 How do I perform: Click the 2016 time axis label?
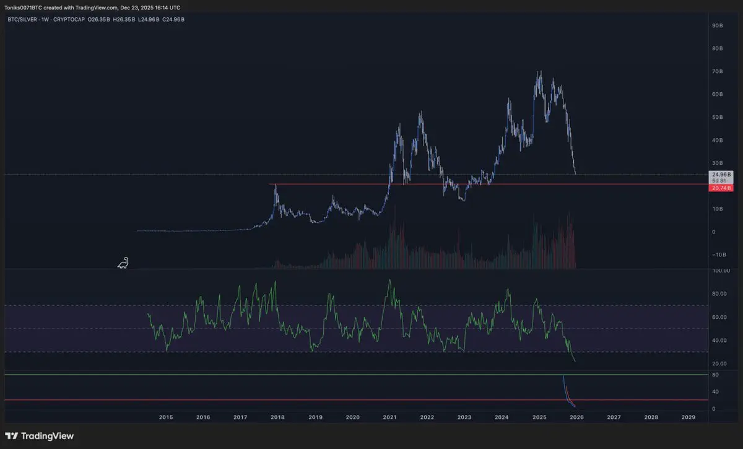(203, 417)
